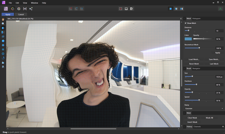Choose the single view mode icon

(x=171, y=9)
